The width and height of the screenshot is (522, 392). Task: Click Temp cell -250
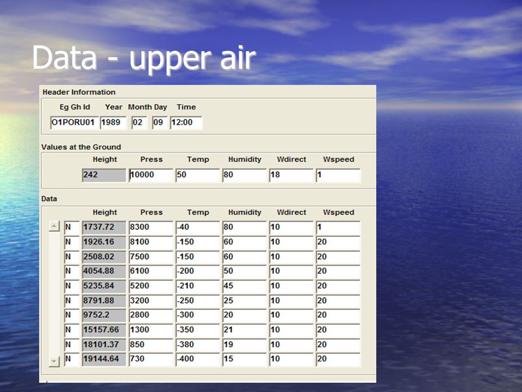[x=198, y=301]
